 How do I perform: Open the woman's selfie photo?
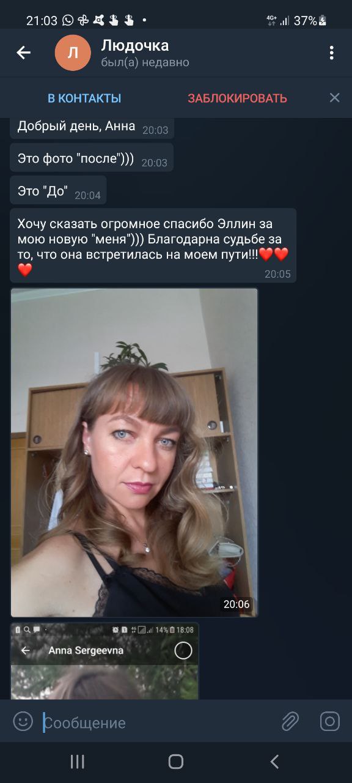134,453
